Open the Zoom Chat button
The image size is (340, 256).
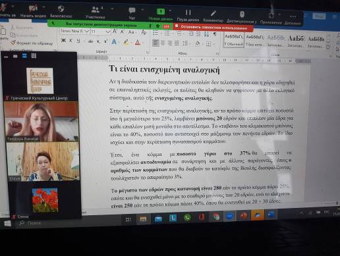(x=132, y=13)
